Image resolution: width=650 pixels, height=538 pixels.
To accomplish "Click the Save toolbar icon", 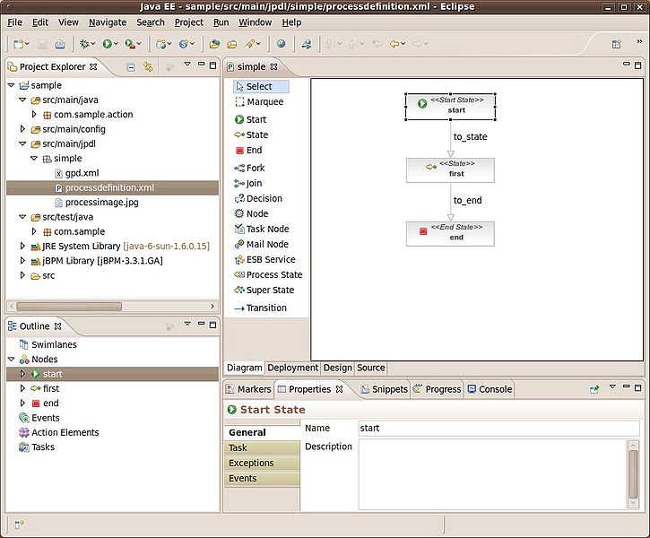I will (x=42, y=44).
